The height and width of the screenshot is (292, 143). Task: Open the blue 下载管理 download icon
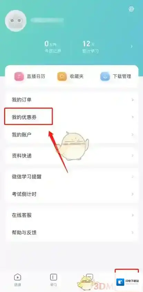(105, 76)
